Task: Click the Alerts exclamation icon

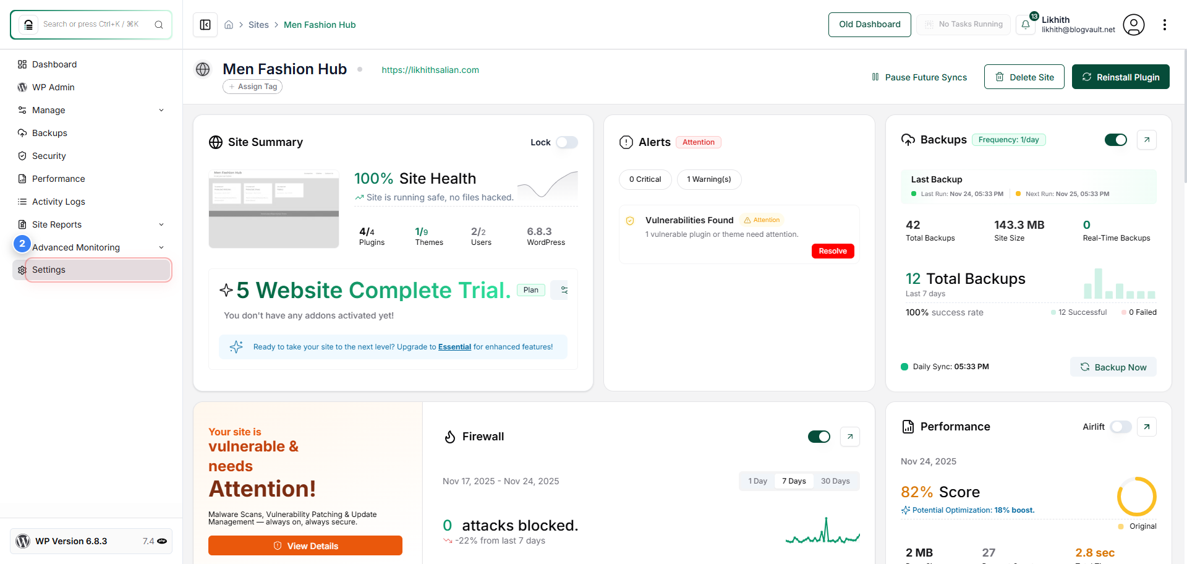Action: point(626,142)
